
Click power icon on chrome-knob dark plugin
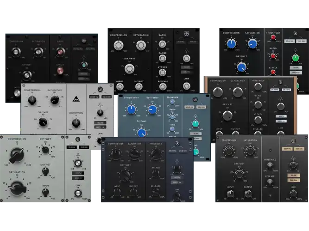(84, 41)
